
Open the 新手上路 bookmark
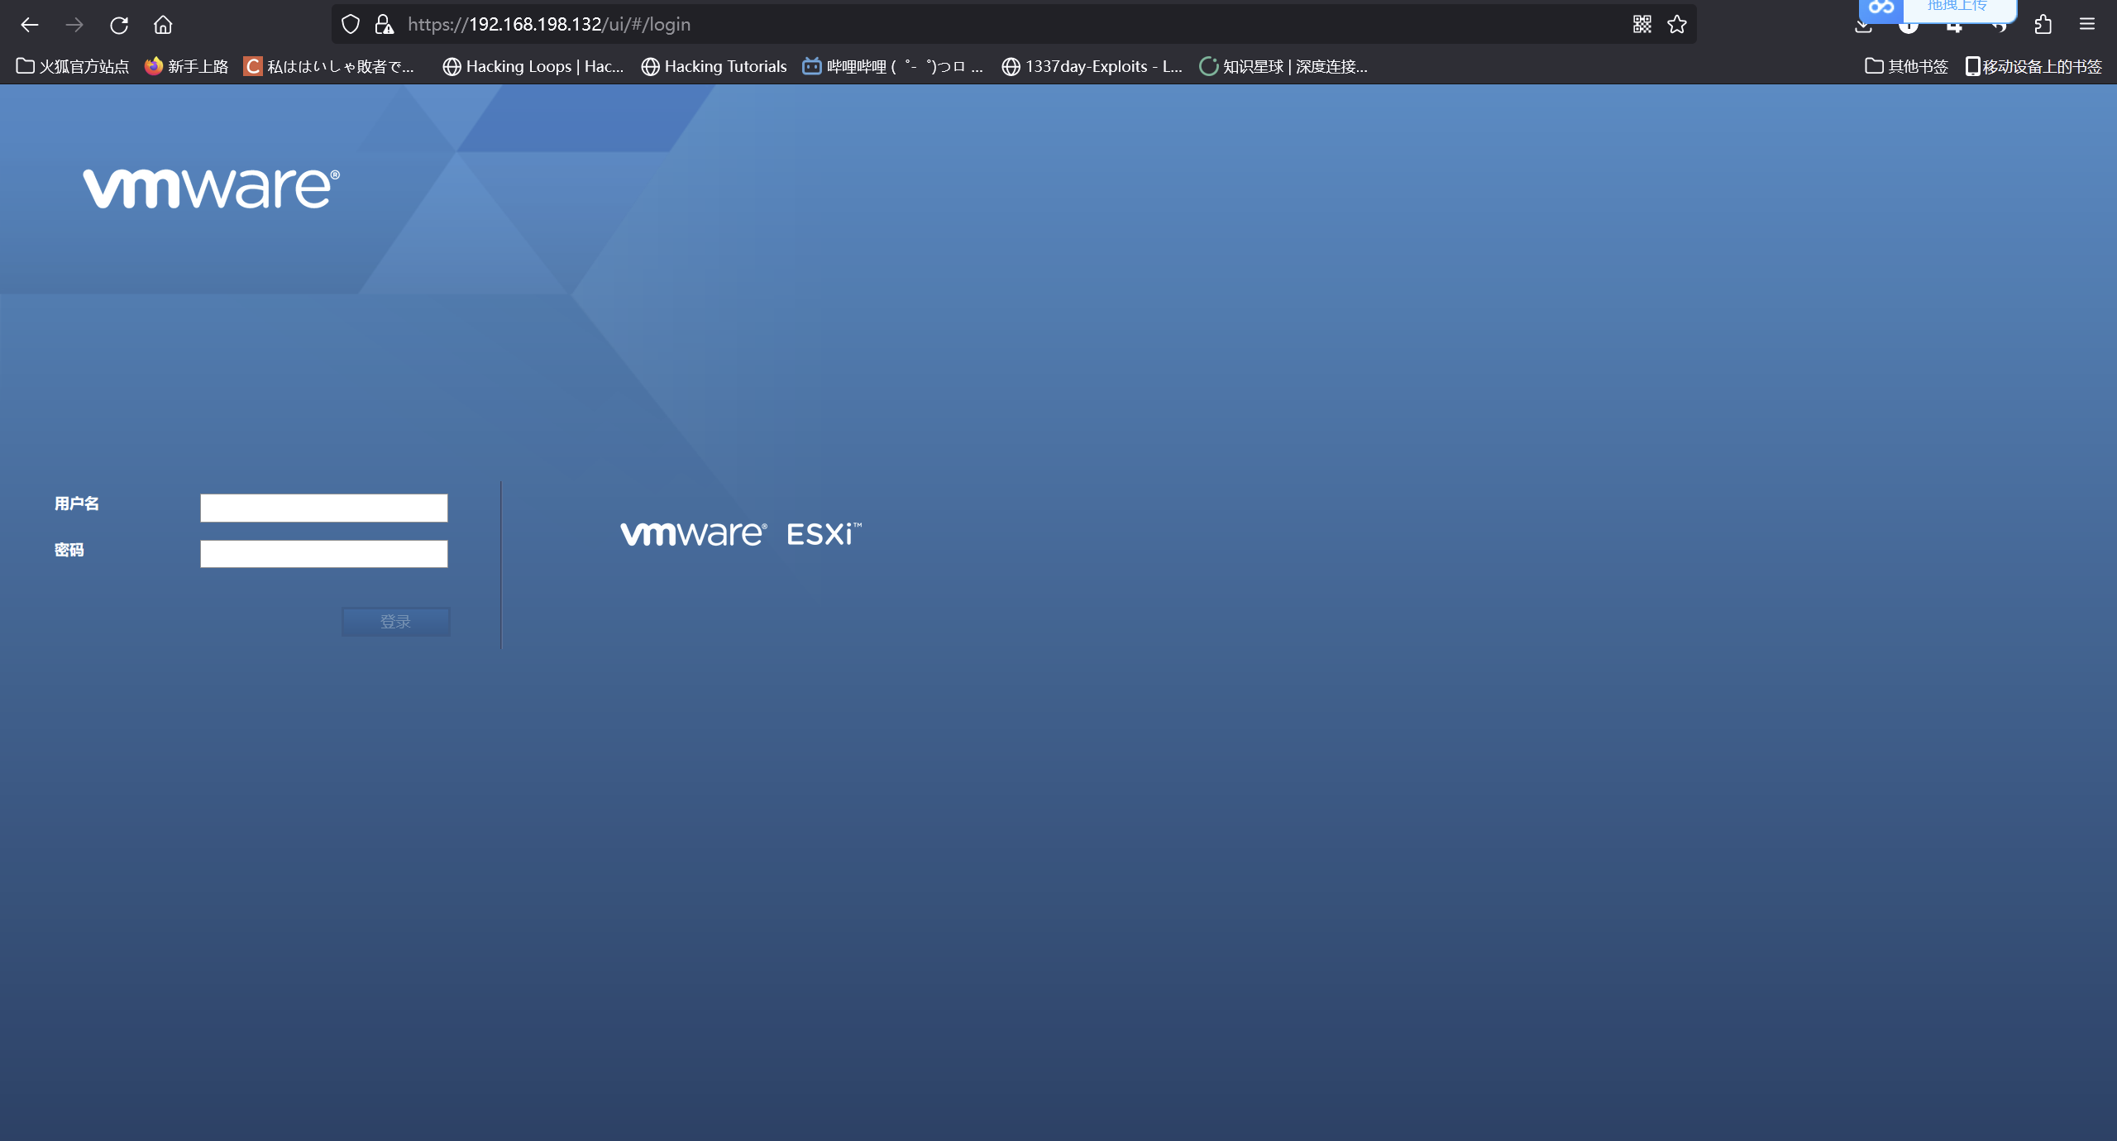point(186,66)
